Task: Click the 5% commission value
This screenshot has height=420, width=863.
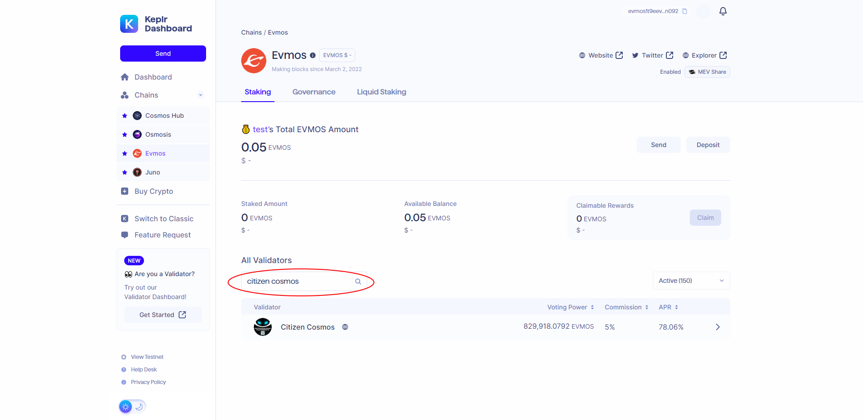Action: 610,327
